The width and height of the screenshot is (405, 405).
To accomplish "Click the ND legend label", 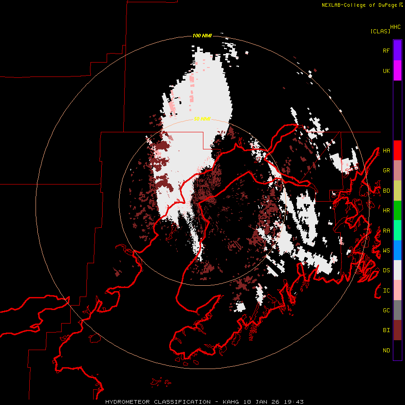I will [x=386, y=351].
